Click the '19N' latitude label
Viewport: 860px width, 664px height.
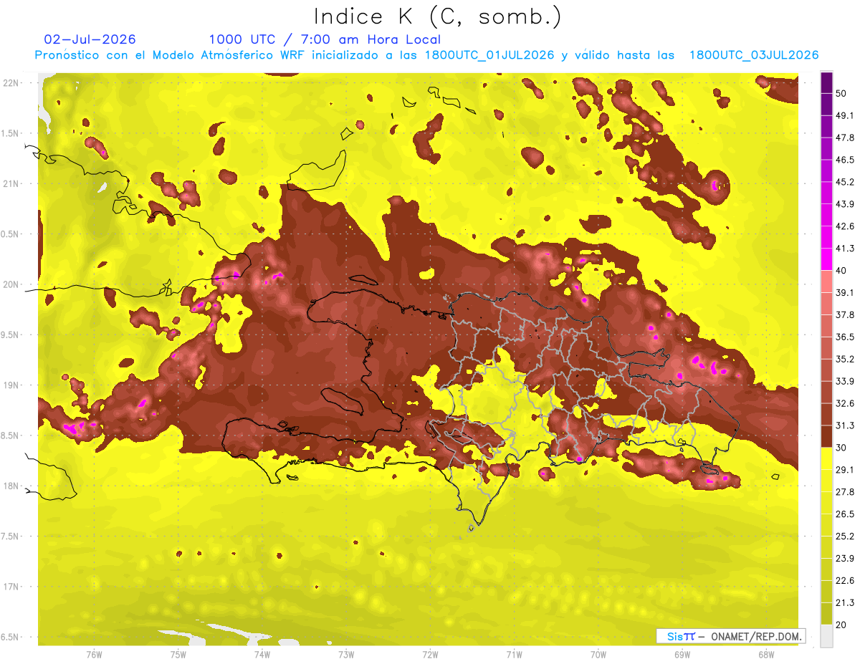(x=11, y=385)
